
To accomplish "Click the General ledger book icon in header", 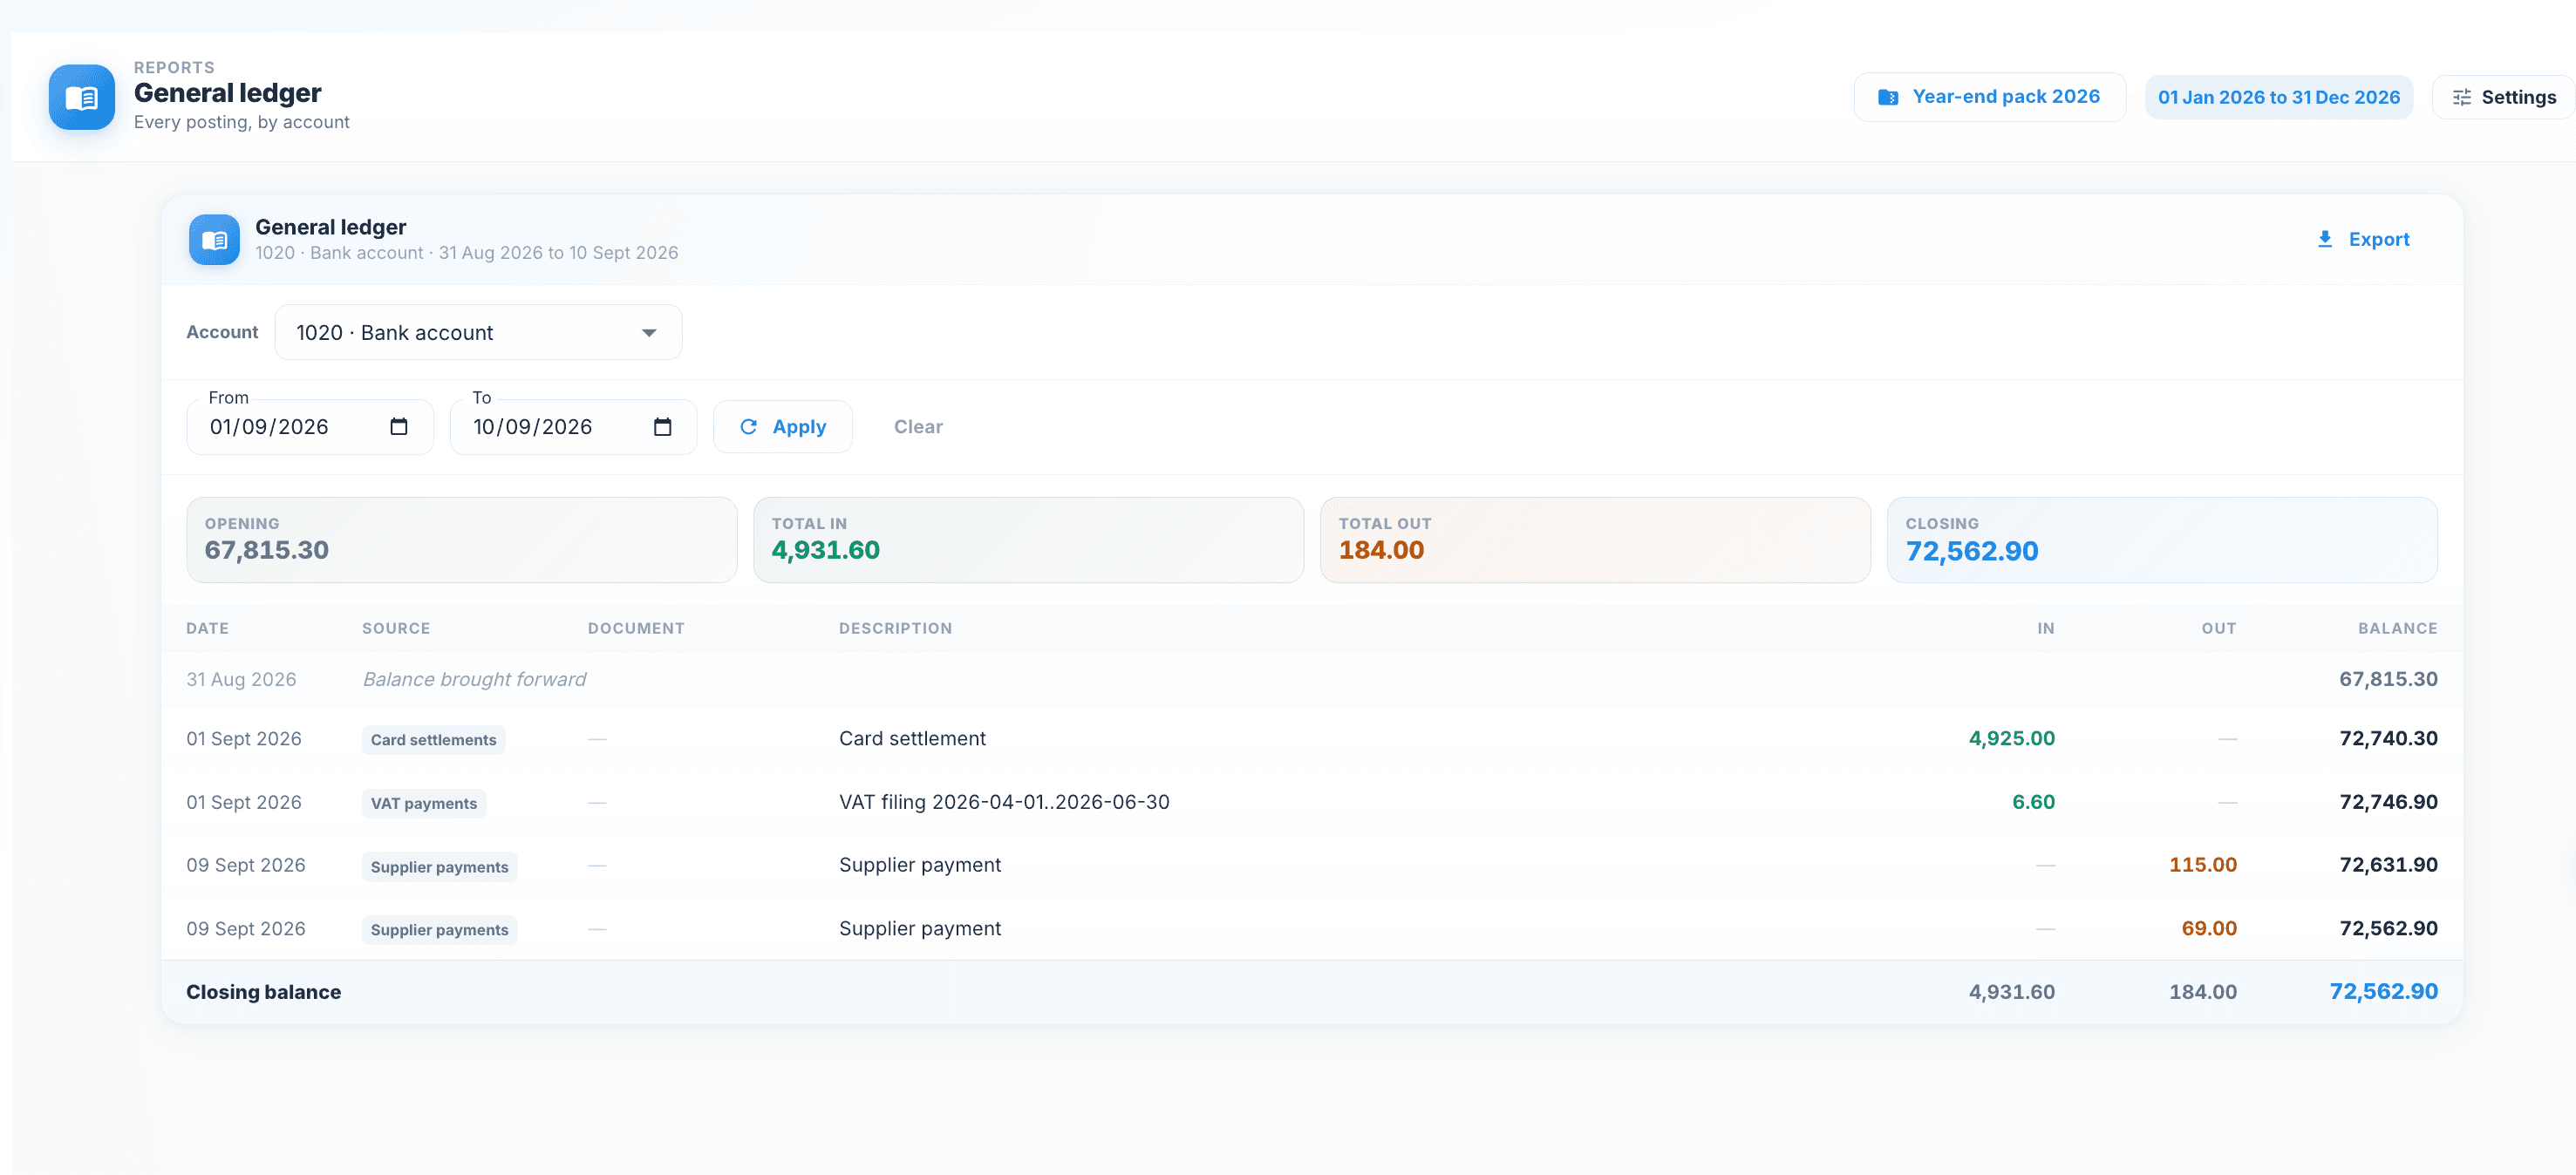I will [82, 97].
